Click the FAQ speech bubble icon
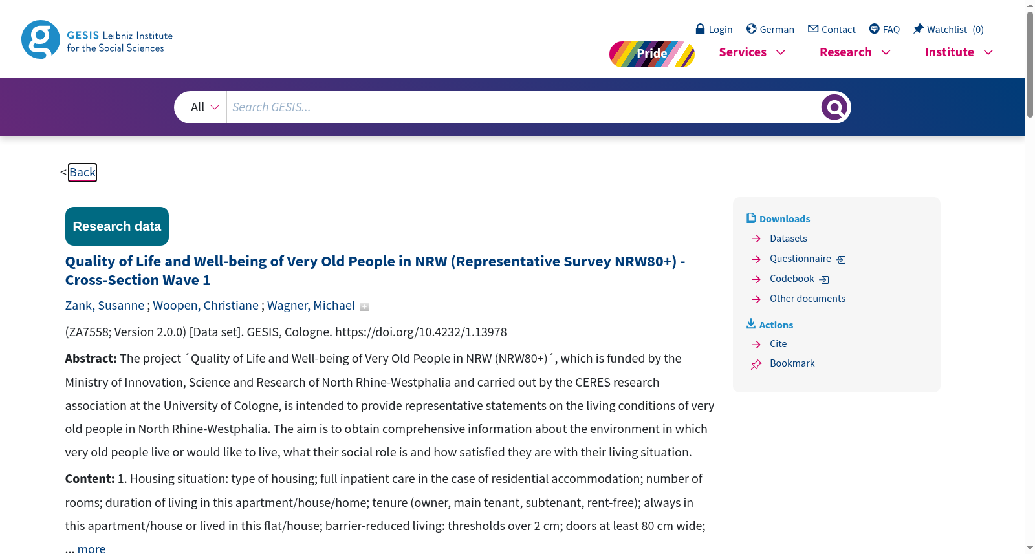Screen dimensions: 1035x554 [x=874, y=28]
